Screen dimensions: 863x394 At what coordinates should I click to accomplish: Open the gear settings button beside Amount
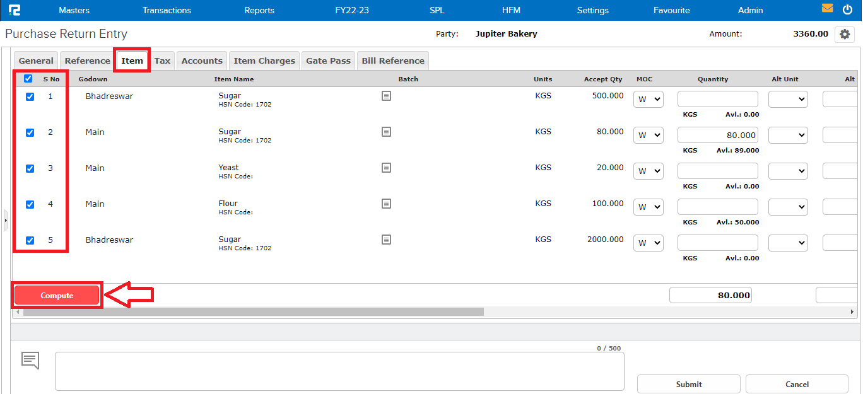[x=844, y=34]
